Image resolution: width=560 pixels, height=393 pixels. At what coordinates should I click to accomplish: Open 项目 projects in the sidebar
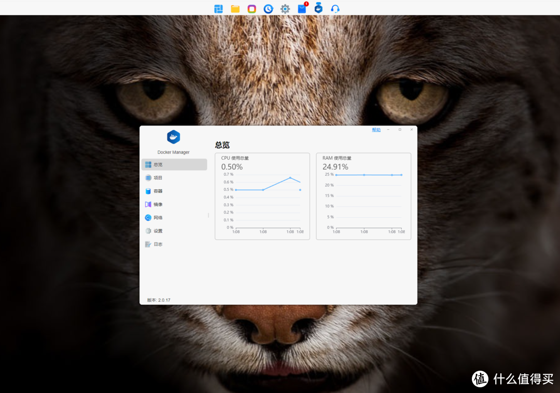174,178
